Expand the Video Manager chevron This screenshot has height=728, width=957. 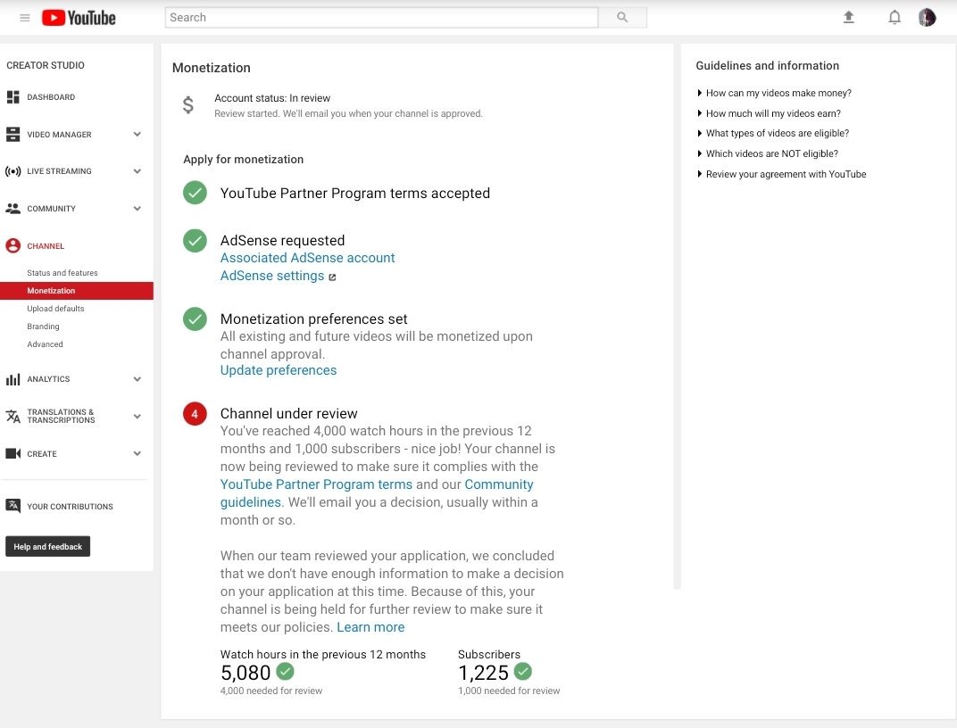pos(137,134)
